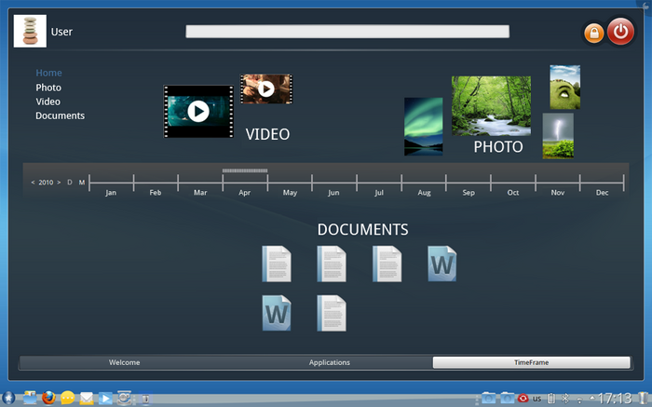This screenshot has width=652, height=407.
Task: Switch to the Welcome tab
Action: coord(124,362)
